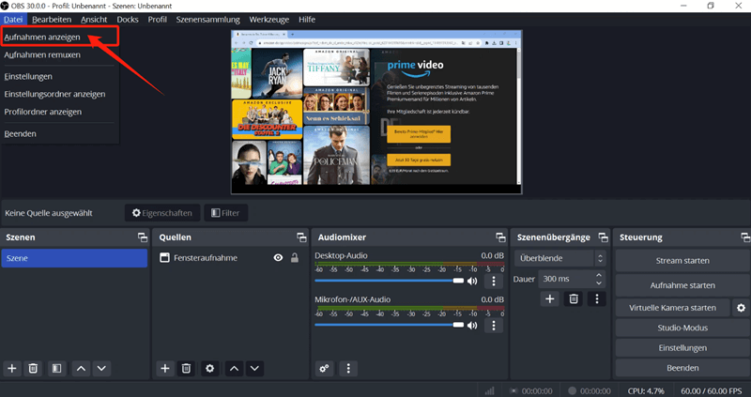Undock the Quellen panel
Image resolution: width=751 pixels, height=397 pixels.
click(x=301, y=237)
